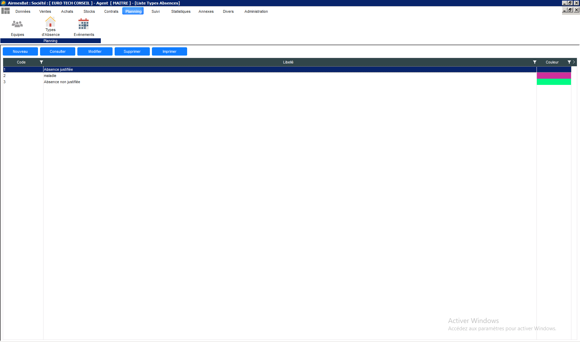Click the Nouveau button
580x342 pixels.
tap(20, 51)
